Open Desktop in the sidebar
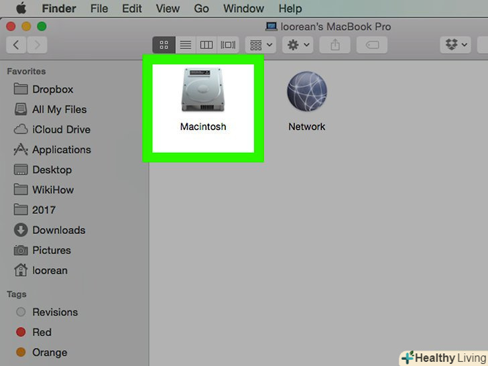The image size is (488, 366). [x=43, y=170]
